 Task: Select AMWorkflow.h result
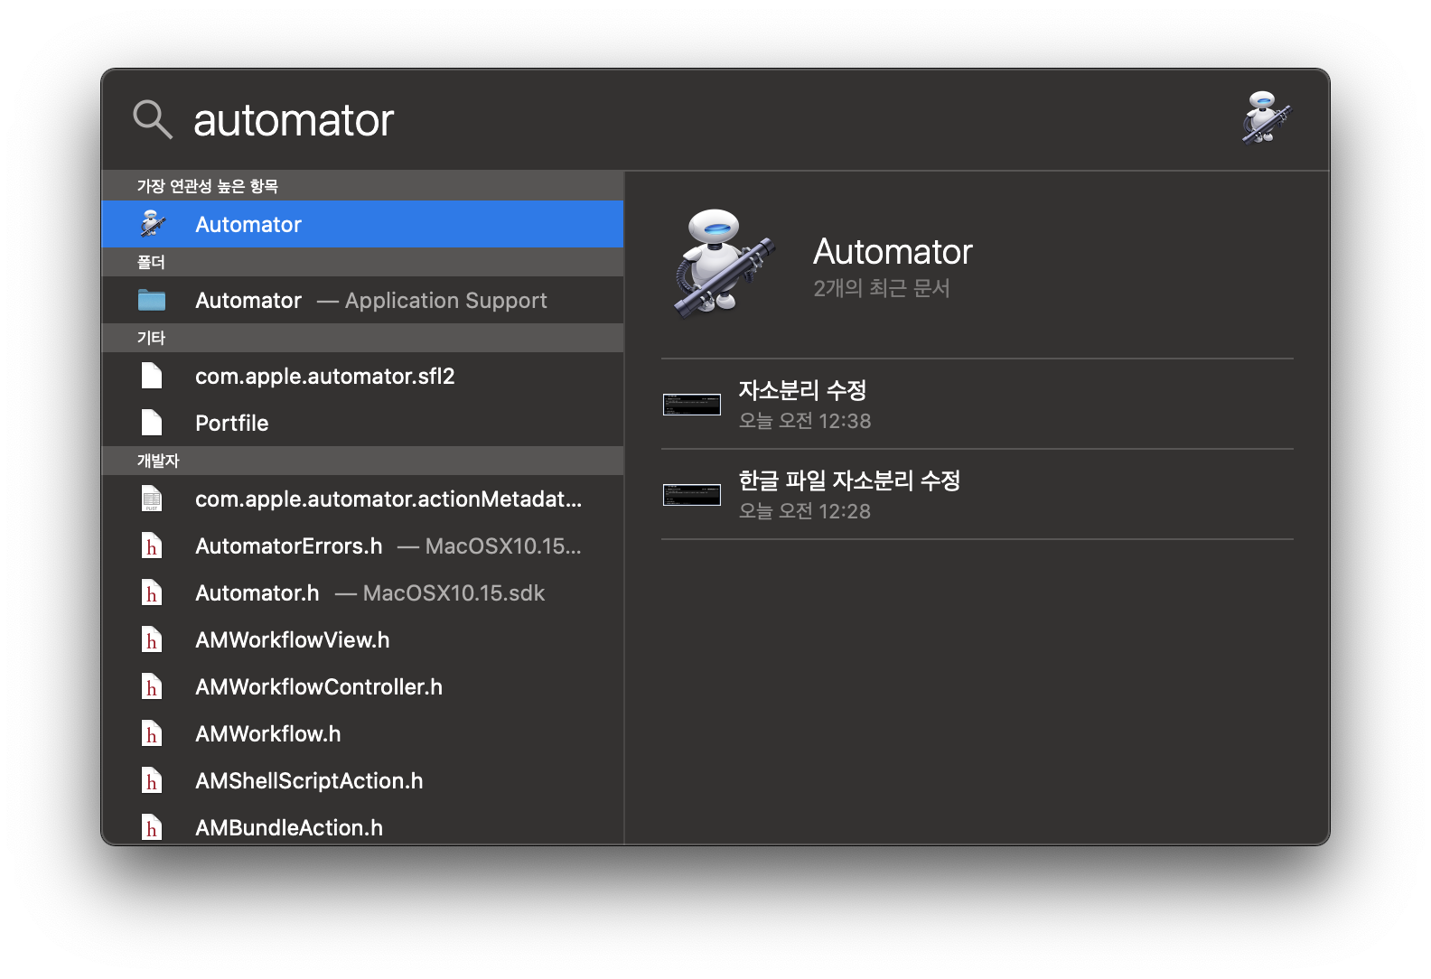(362, 733)
